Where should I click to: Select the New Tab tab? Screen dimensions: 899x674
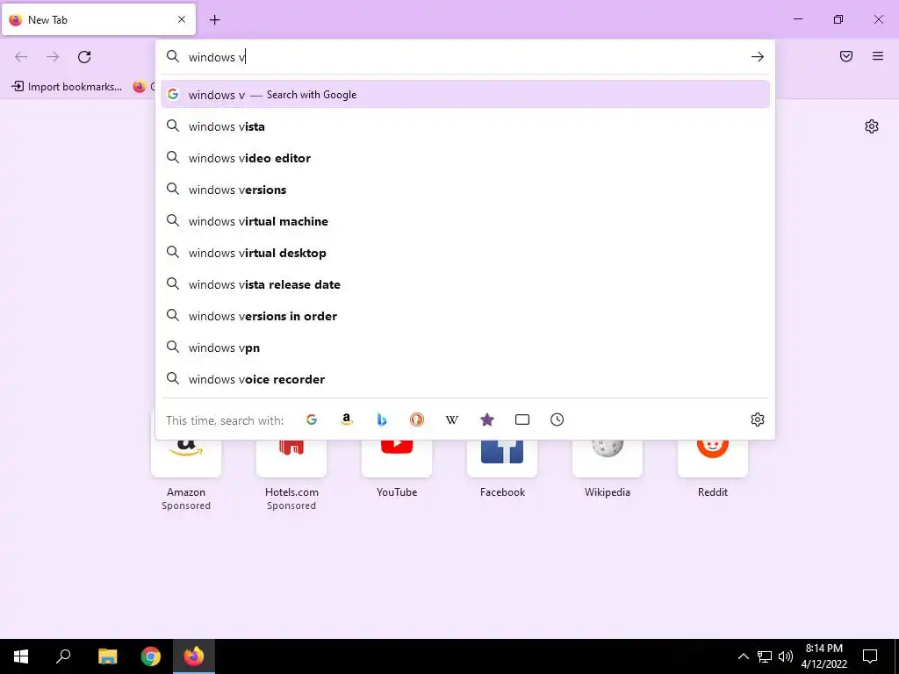pos(98,19)
